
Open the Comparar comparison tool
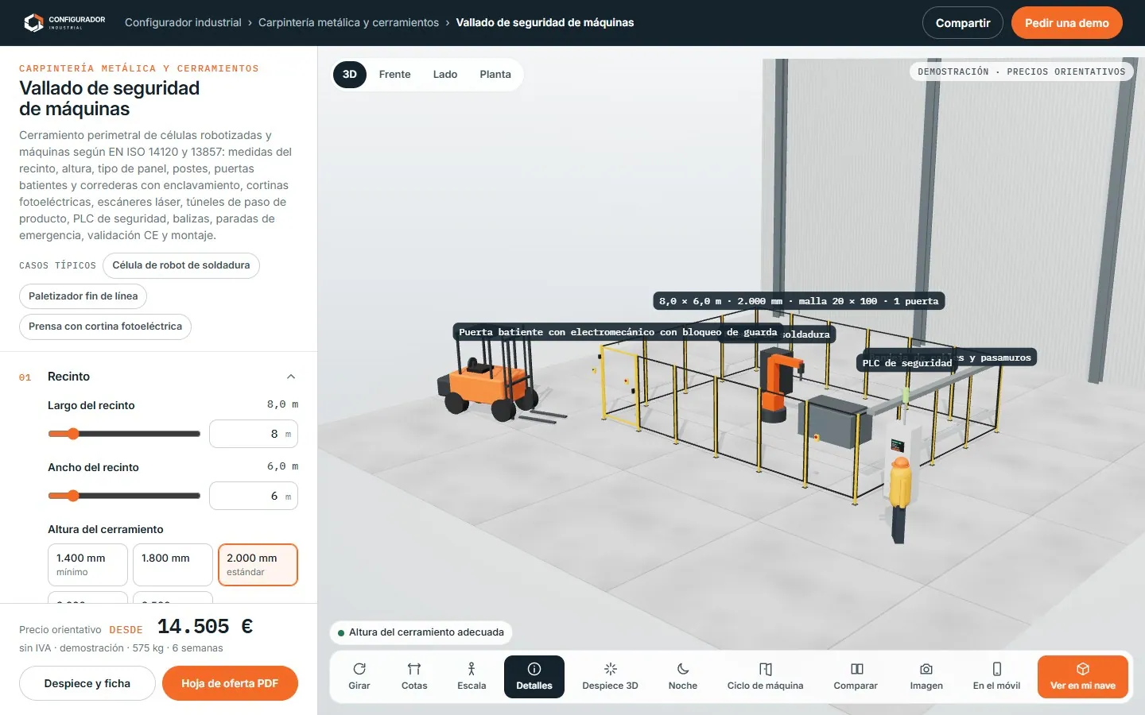point(856,677)
